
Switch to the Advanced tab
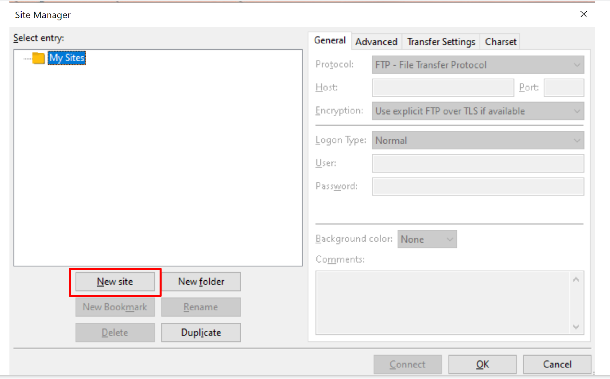[x=376, y=42]
